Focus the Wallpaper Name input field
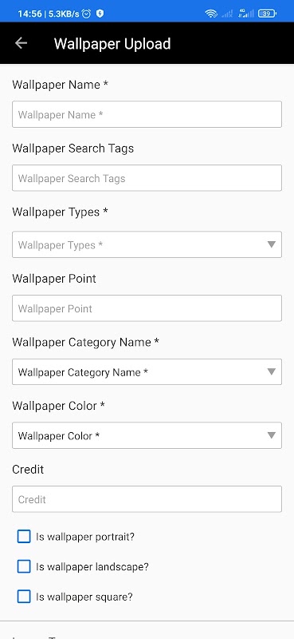Image resolution: width=294 pixels, height=639 pixels. coord(147,114)
